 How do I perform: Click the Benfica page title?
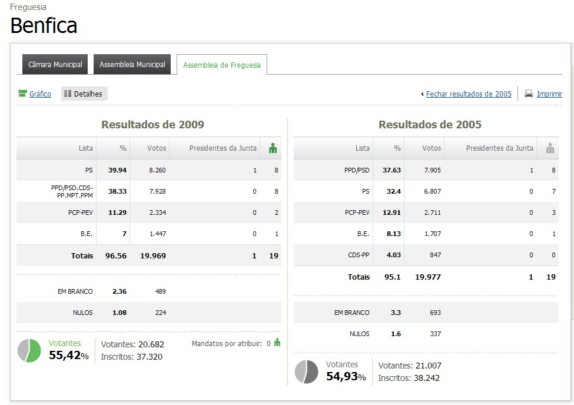[x=44, y=25]
